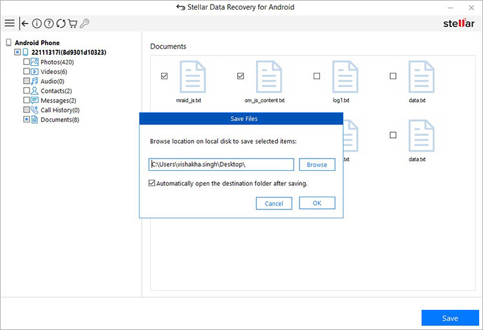The height and width of the screenshot is (330, 483).
Task: Uncheck the om_js_content.txt file checkbox
Action: (x=241, y=76)
